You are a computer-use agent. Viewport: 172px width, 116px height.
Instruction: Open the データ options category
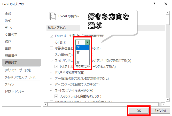pyautogui.click(x=21, y=28)
